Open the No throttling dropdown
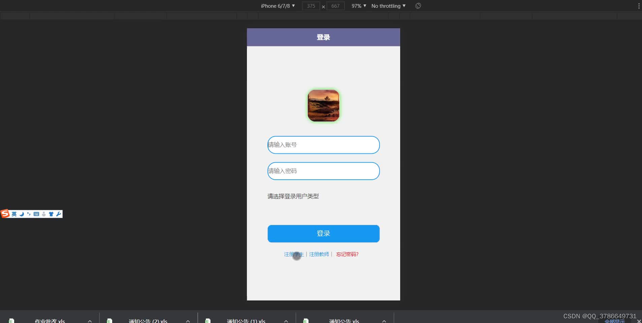Screen dimensions: 642x323 click(x=388, y=6)
